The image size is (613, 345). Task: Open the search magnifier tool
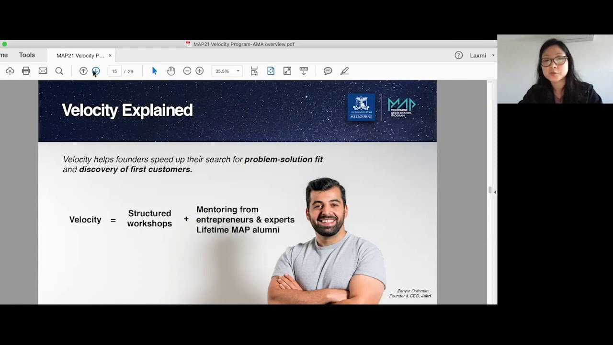59,71
